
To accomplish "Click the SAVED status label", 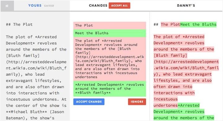I will pos(49,6).
